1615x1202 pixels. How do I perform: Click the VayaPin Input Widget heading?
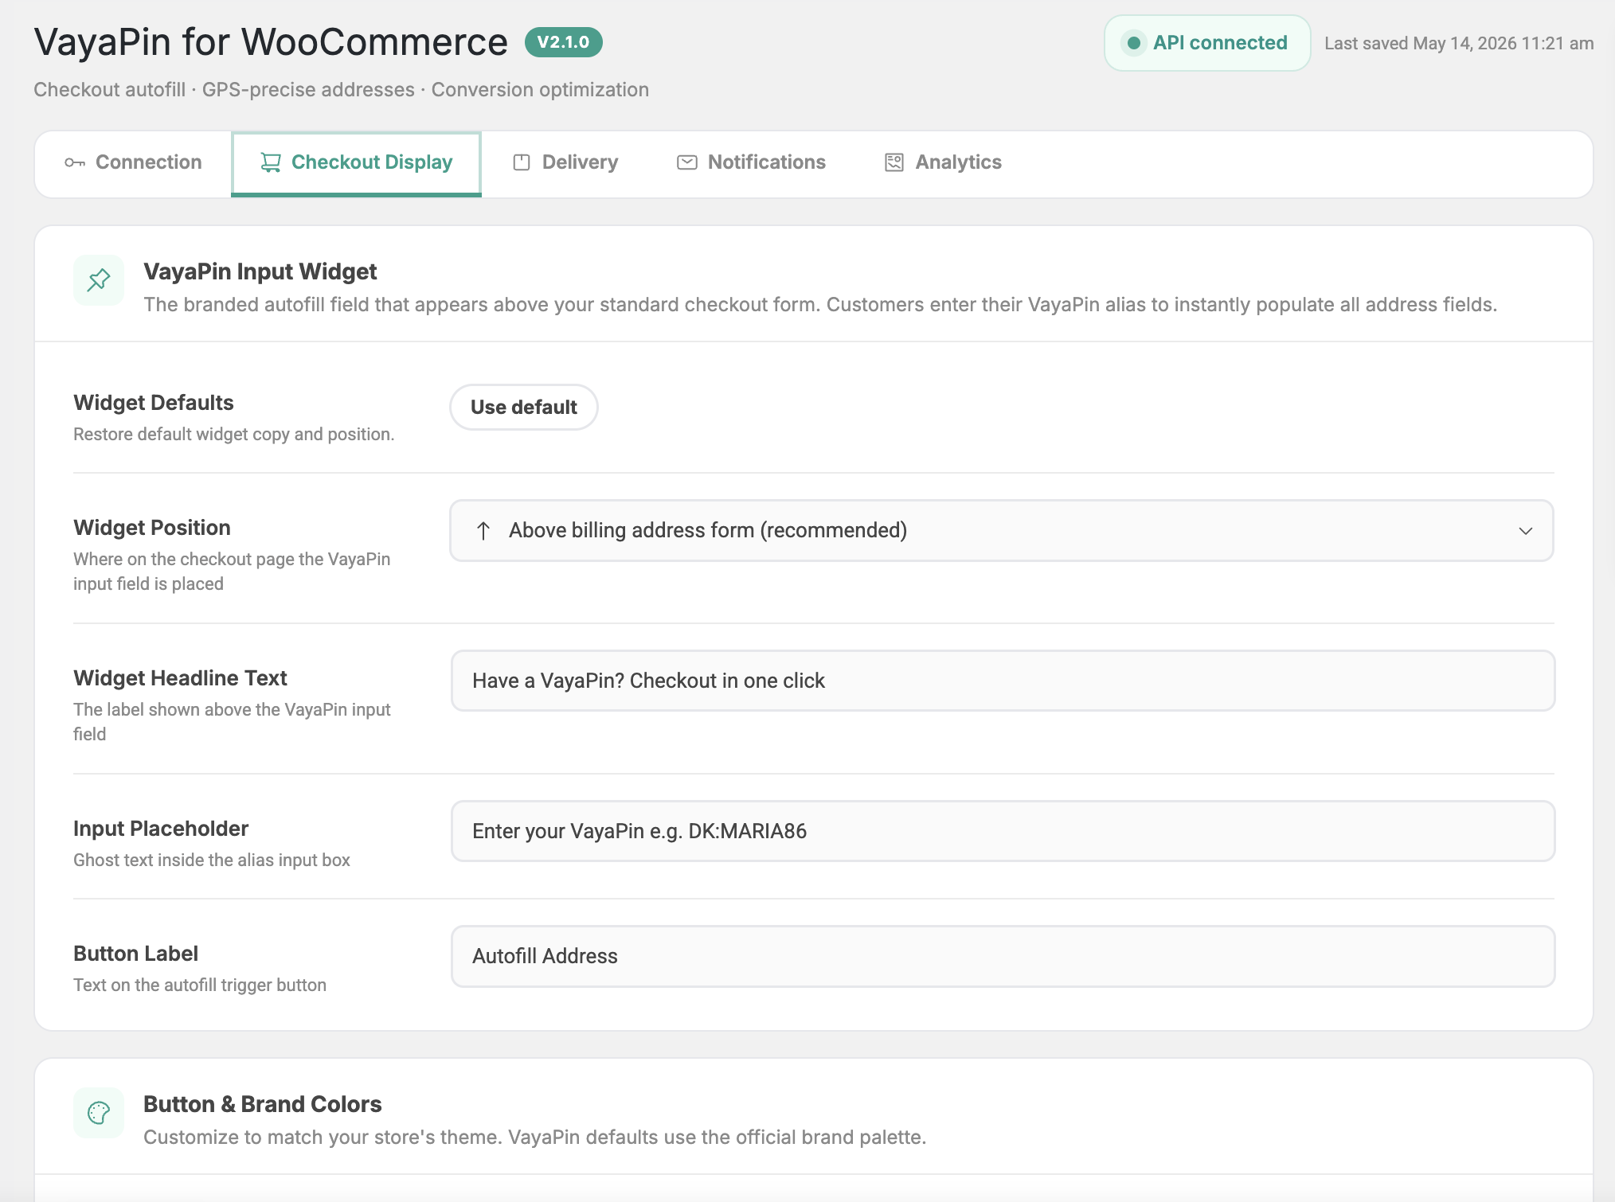[x=260, y=271]
